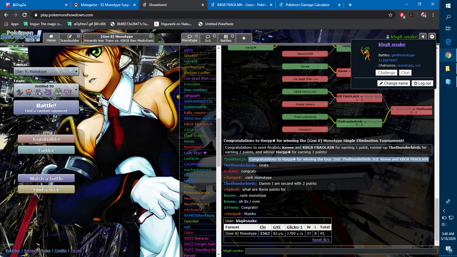Viewport: 457px width, 257px height.
Task: Bookmark this page with the star icon
Action: click(x=390, y=15)
